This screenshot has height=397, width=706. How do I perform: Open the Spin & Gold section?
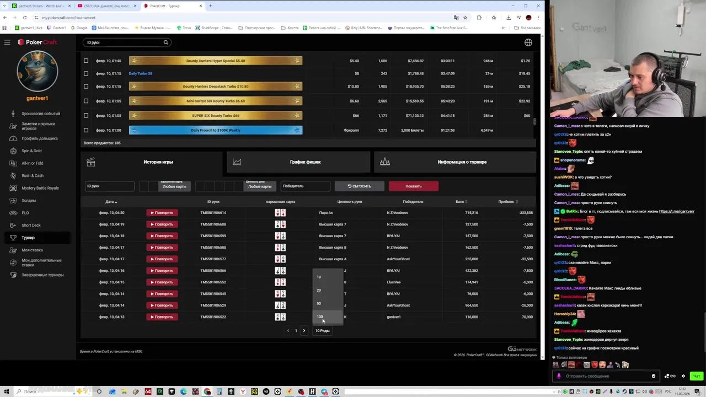point(31,151)
